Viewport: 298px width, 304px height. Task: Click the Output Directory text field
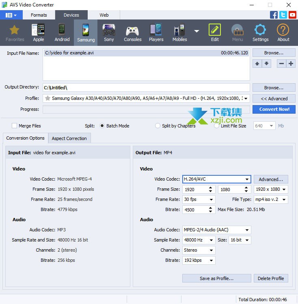pyautogui.click(x=146, y=88)
